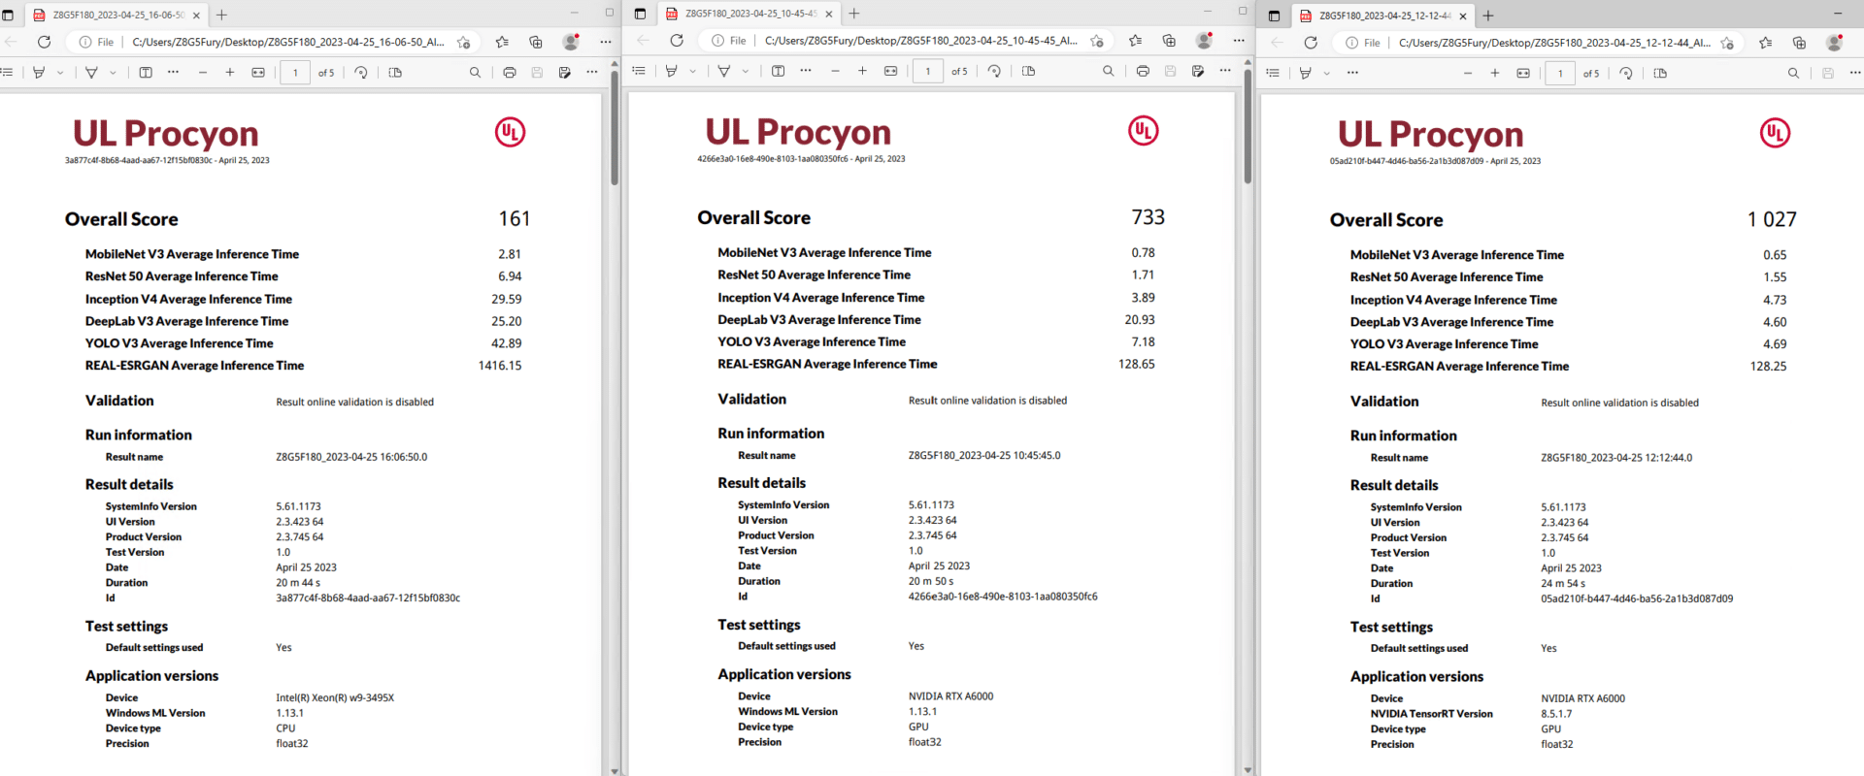Screen dimensions: 1864x776
Task: Open highlight tool in left window PDF toolbar
Action: click(x=39, y=73)
